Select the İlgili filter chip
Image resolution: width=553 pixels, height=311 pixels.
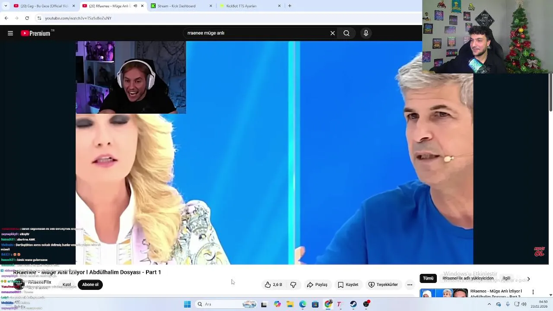[506, 279]
